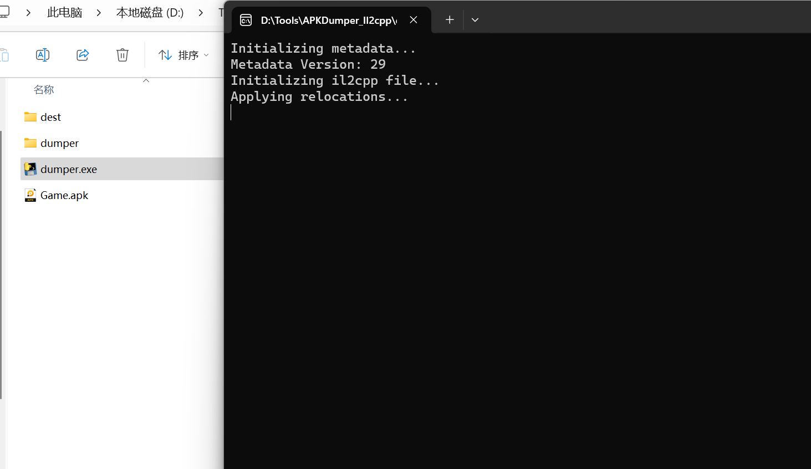Open a new terminal tab with plus
Screen dimensions: 811x469
pos(450,20)
